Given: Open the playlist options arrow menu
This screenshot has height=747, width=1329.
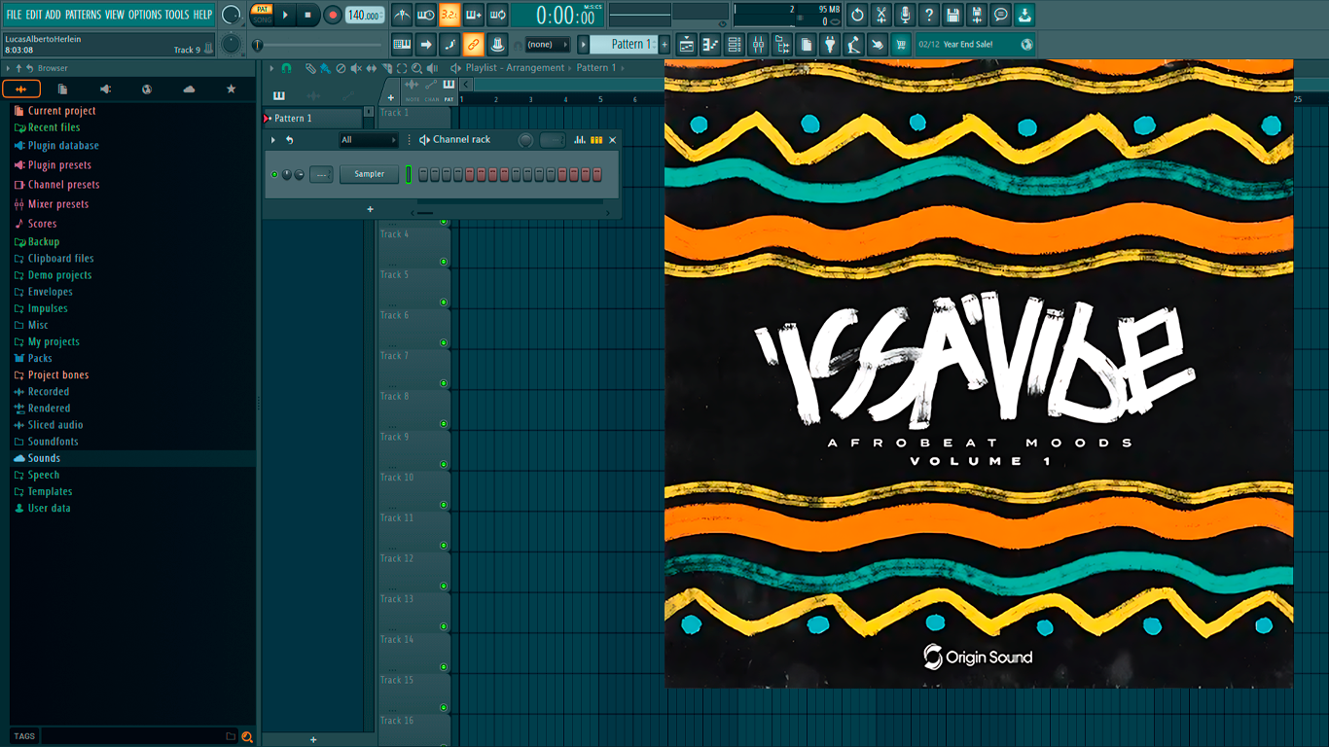Looking at the screenshot, I should coord(272,68).
